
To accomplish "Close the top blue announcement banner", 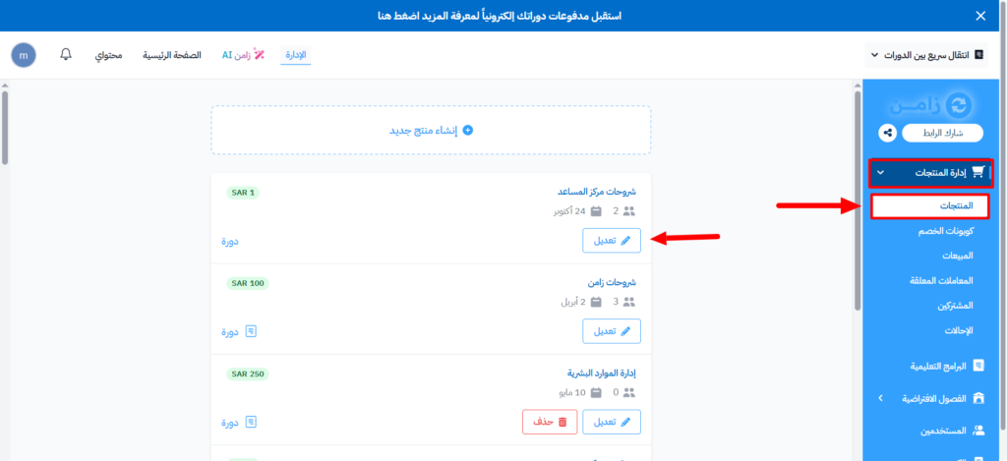I will click(979, 16).
